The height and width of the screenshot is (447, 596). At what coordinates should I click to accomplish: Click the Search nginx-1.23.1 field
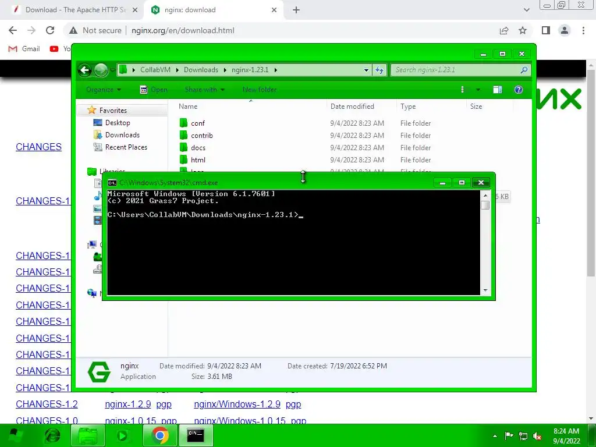click(460, 70)
